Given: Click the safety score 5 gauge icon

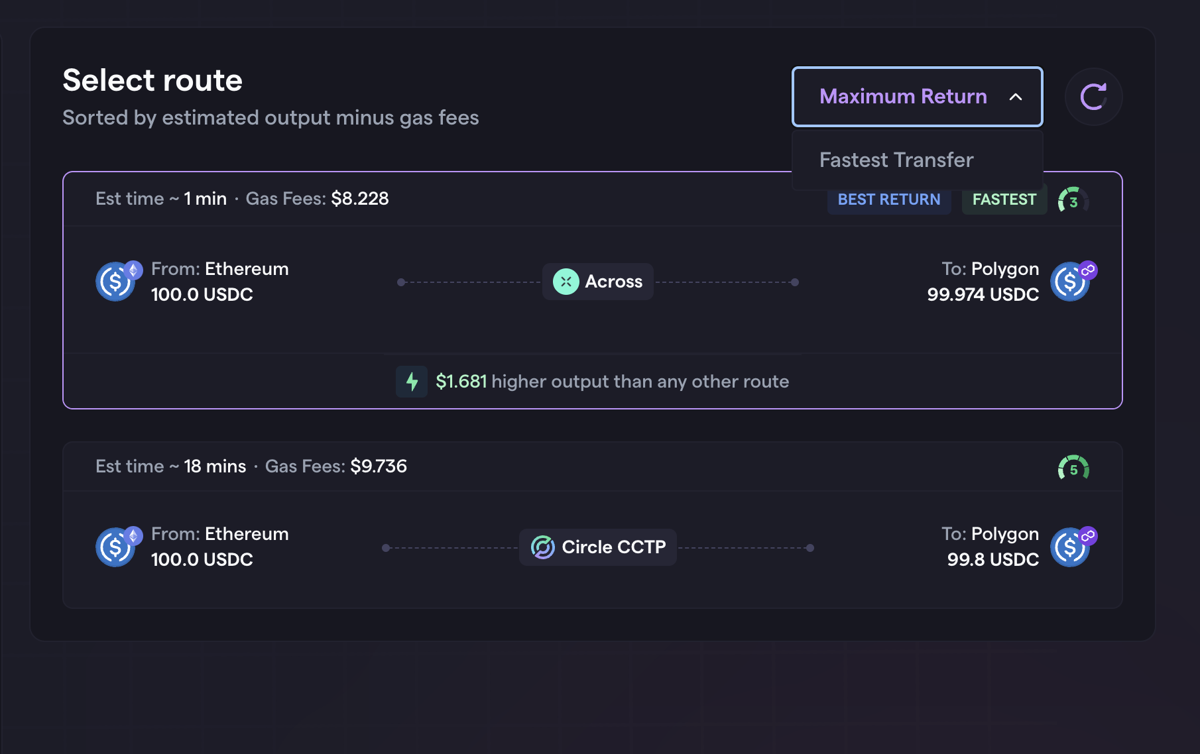Looking at the screenshot, I should [x=1073, y=468].
